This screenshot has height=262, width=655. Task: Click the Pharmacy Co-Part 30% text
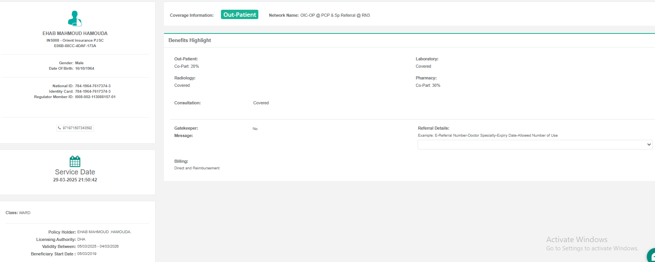click(x=428, y=86)
